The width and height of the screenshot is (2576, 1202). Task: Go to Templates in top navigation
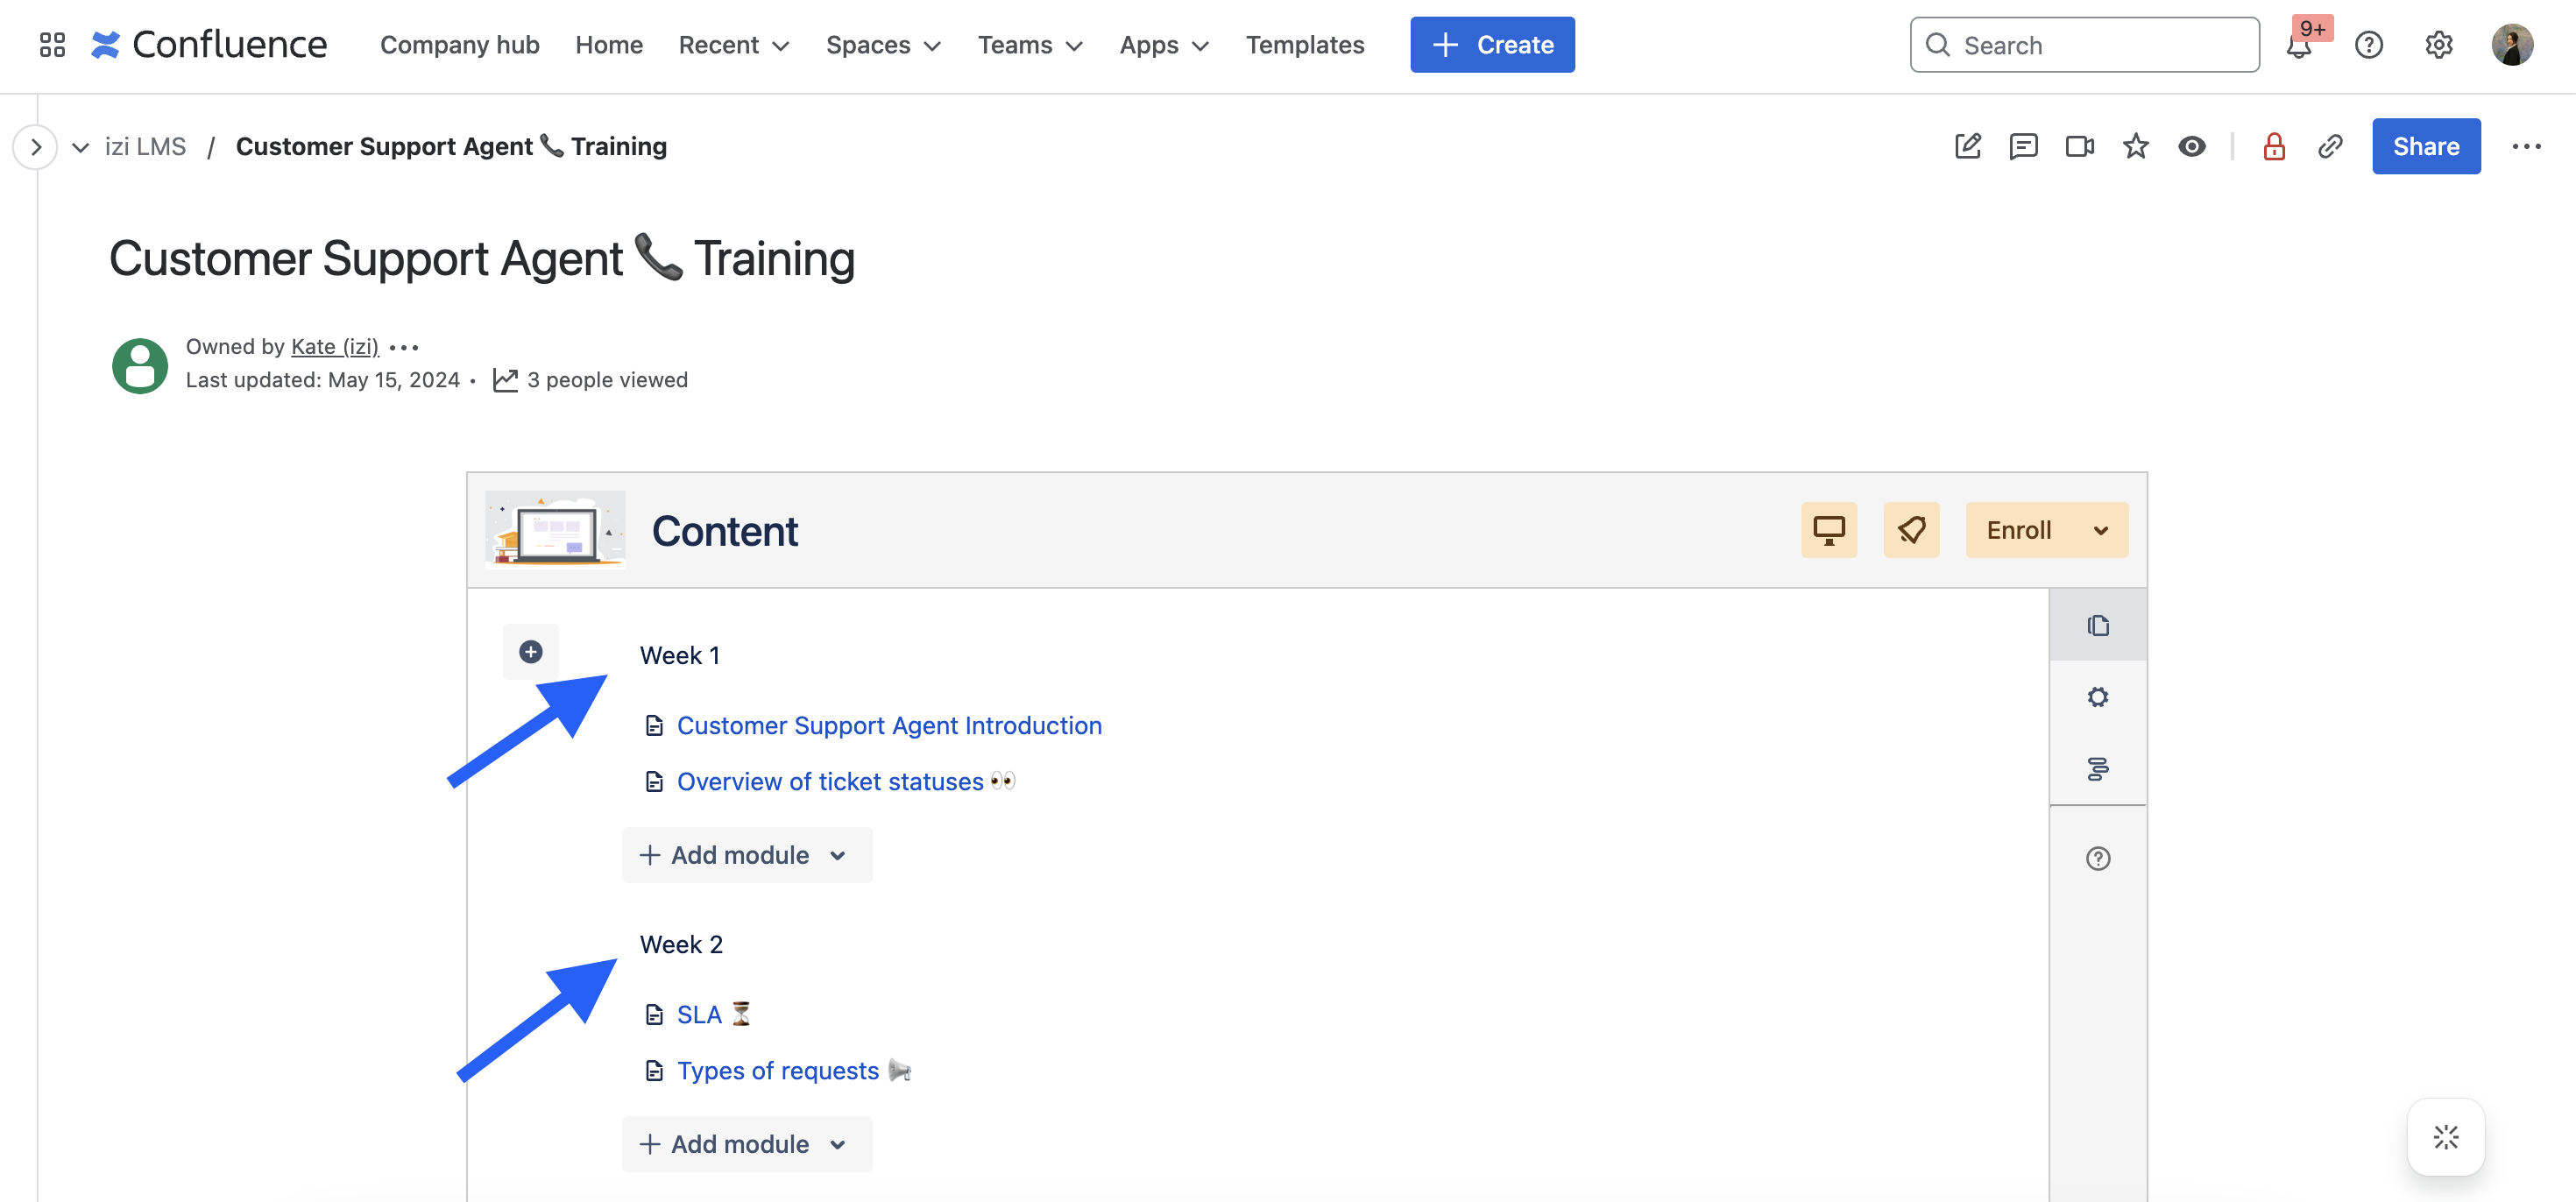pyautogui.click(x=1304, y=45)
